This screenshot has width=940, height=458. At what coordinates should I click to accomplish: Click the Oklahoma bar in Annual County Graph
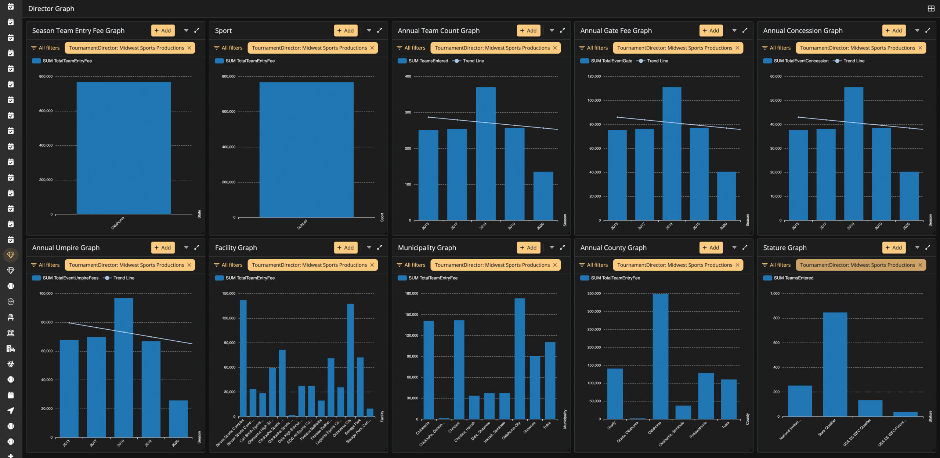(661, 356)
